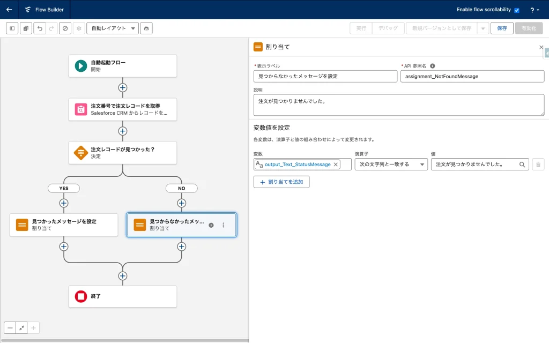Click the zoom out minus button
The image size is (549, 343).
coord(10,327)
